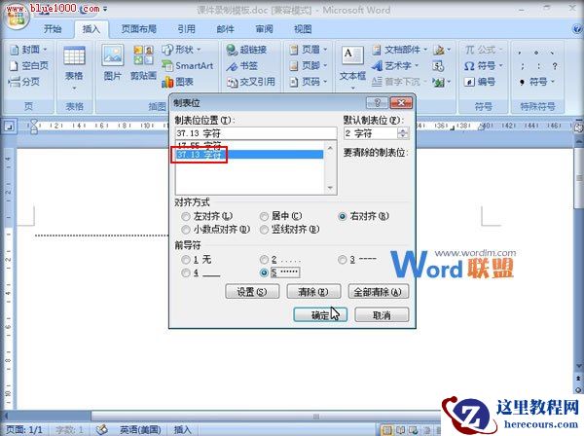Click the Drop Cap (首字下沉) button
This screenshot has height=436, width=584.
[x=399, y=82]
